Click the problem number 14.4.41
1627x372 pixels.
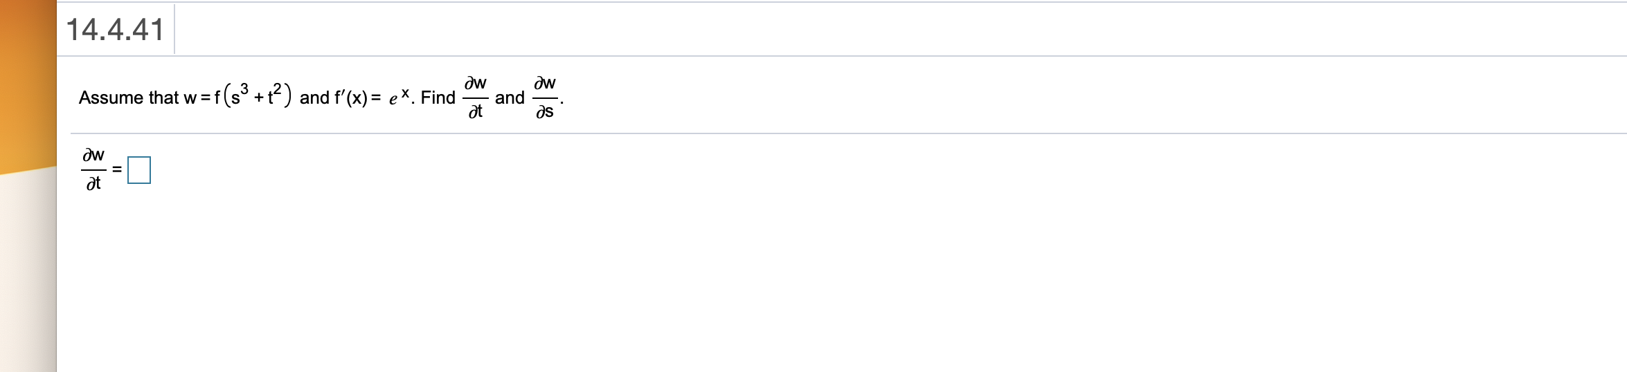[x=115, y=30]
